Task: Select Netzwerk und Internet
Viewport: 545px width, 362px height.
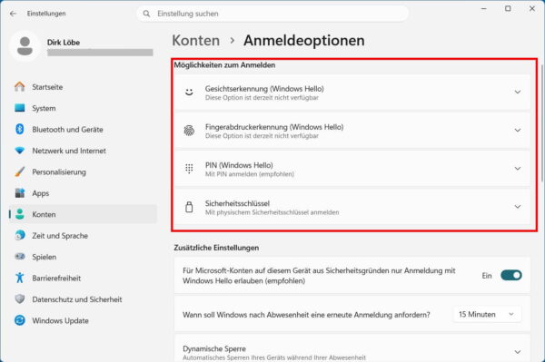Action: (x=83, y=151)
